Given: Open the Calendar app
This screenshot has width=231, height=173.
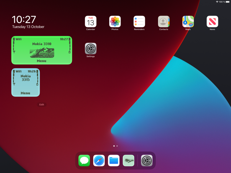Looking at the screenshot, I should (91, 21).
